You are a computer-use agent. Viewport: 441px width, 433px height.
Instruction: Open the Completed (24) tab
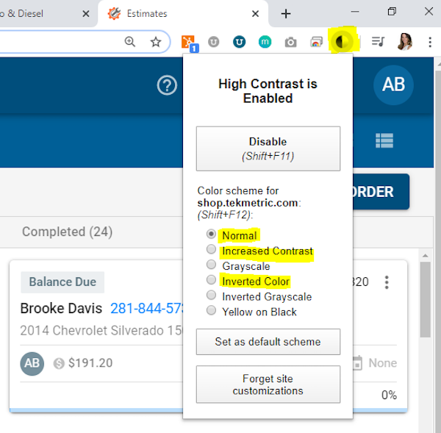(x=67, y=232)
